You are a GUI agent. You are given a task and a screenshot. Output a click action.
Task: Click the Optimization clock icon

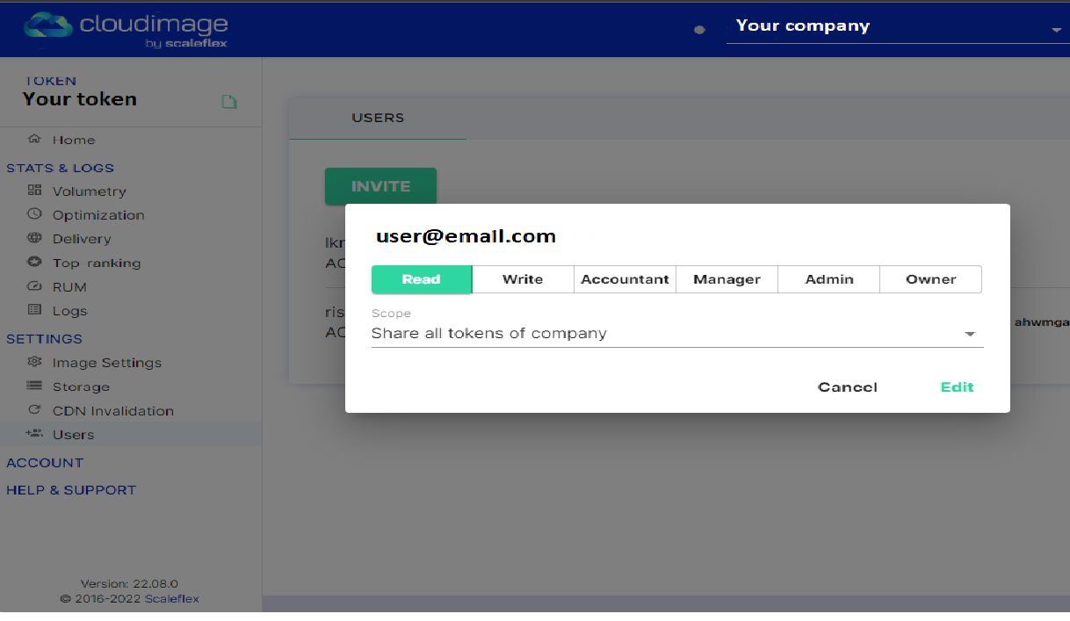pos(34,214)
